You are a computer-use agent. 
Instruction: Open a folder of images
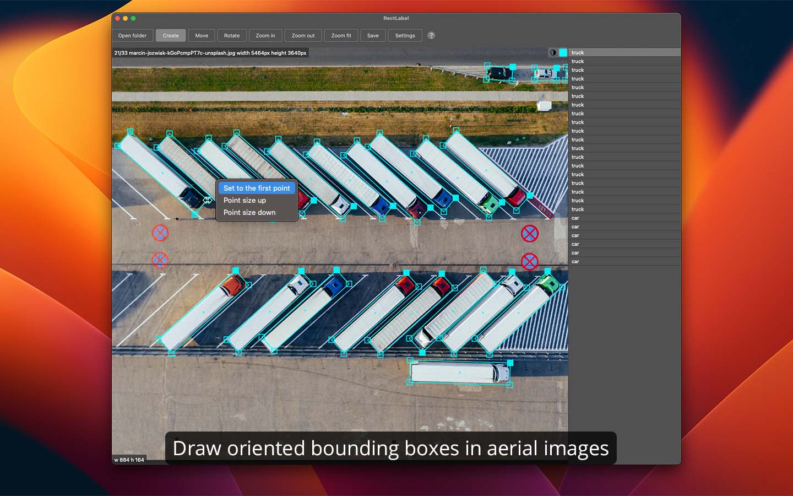(x=132, y=35)
